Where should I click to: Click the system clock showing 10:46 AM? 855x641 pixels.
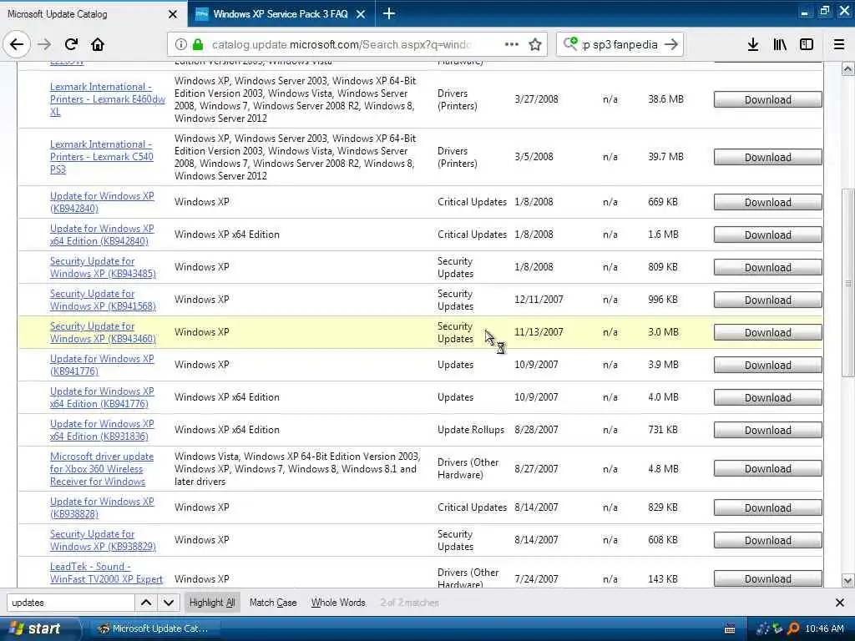click(x=824, y=628)
